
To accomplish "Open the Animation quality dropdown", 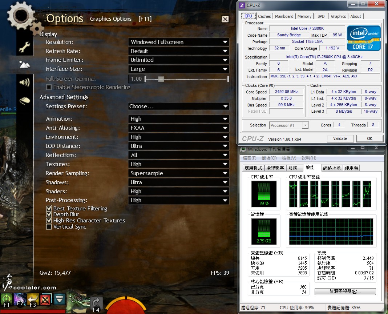I will click(x=178, y=119).
